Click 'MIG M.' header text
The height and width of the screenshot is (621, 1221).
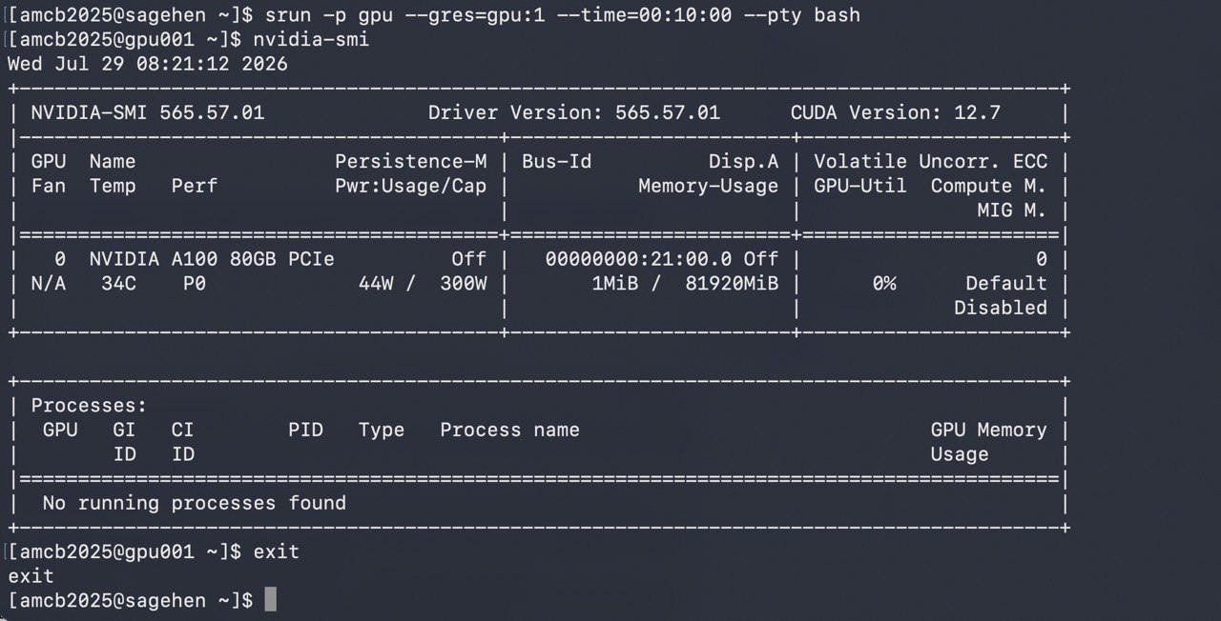[x=1012, y=210]
